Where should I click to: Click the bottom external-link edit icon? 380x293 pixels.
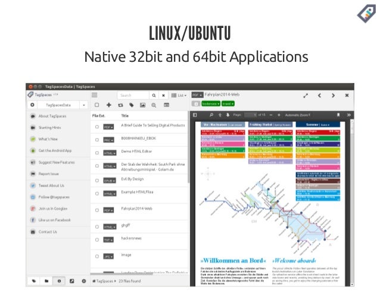(71, 281)
